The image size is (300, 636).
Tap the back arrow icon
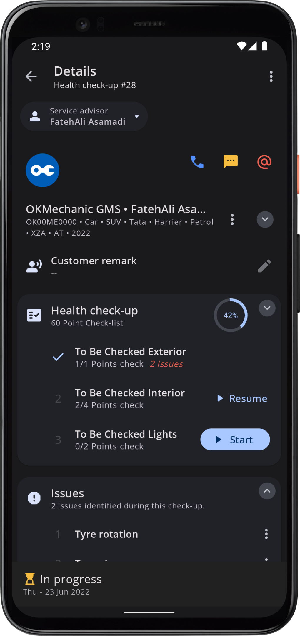(x=31, y=76)
